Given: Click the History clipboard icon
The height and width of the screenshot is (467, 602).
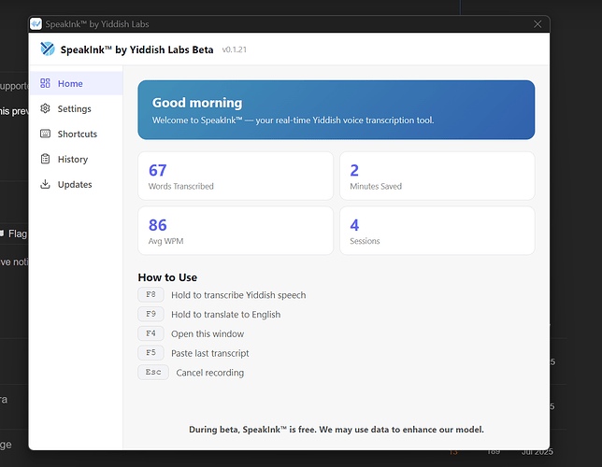Looking at the screenshot, I should (45, 159).
